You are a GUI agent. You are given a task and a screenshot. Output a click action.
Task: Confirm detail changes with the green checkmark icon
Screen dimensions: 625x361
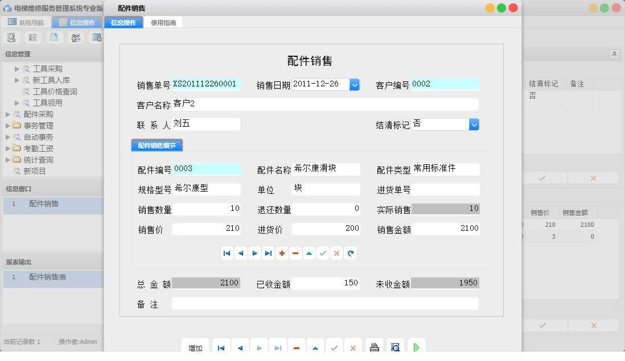(323, 253)
